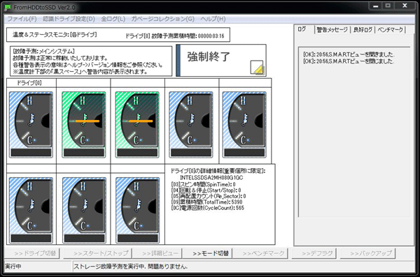Click the log entry S.M.A.R.Tビューを閉じました
The image size is (420, 277).
[349, 61]
